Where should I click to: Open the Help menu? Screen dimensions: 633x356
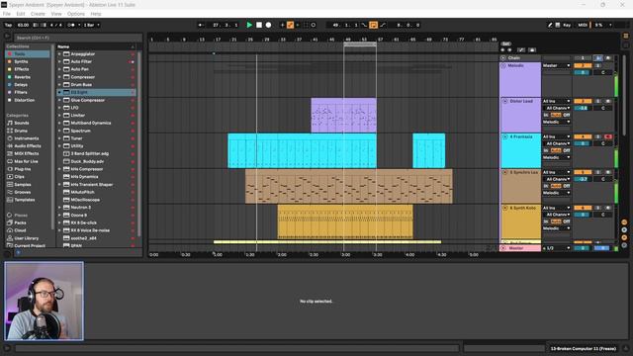pos(96,14)
